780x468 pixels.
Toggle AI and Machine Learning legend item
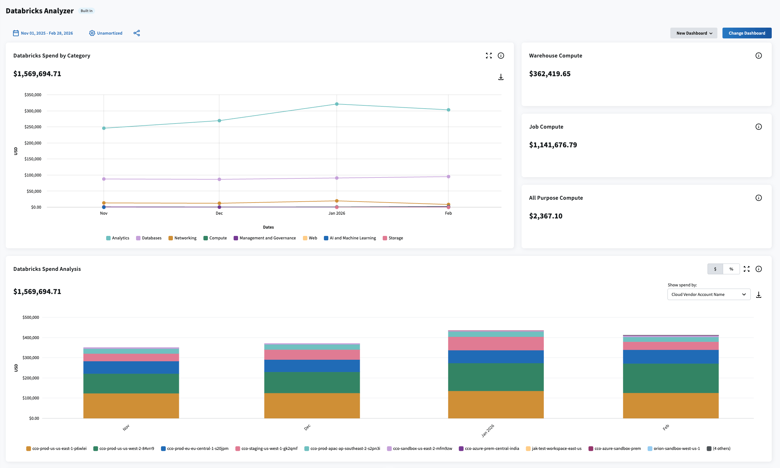tap(350, 238)
